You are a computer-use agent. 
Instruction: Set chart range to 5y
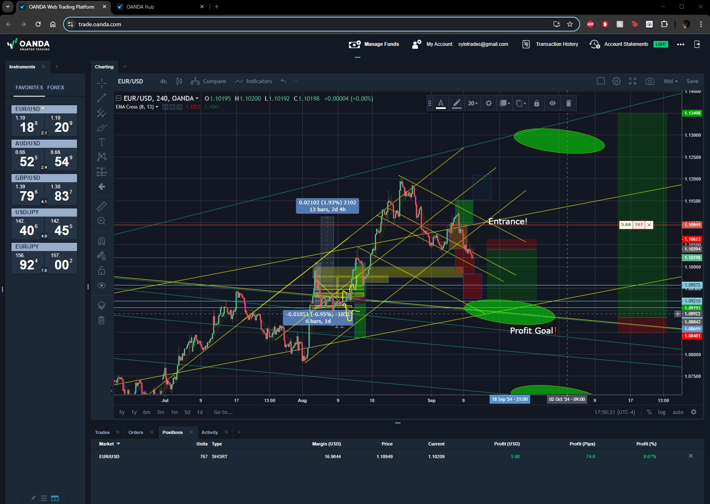(122, 412)
